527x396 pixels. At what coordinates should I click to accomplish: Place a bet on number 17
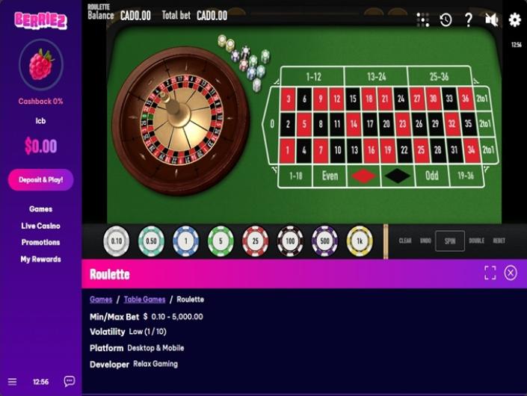coord(370,124)
